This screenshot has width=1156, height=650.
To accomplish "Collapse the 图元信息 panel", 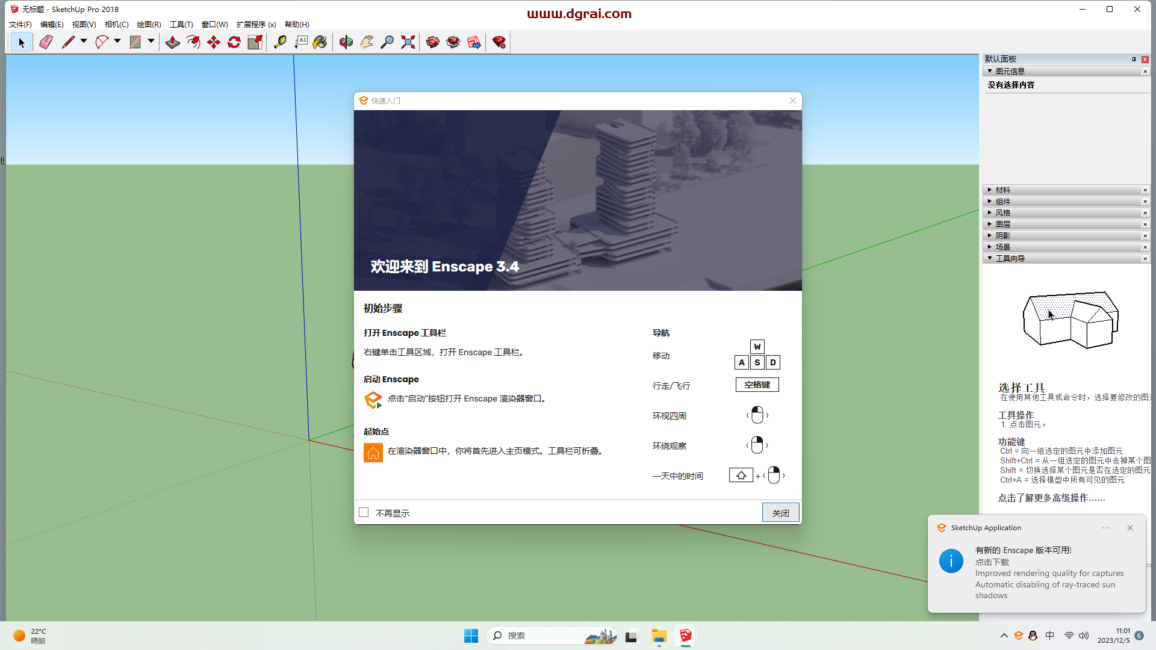I will [989, 71].
